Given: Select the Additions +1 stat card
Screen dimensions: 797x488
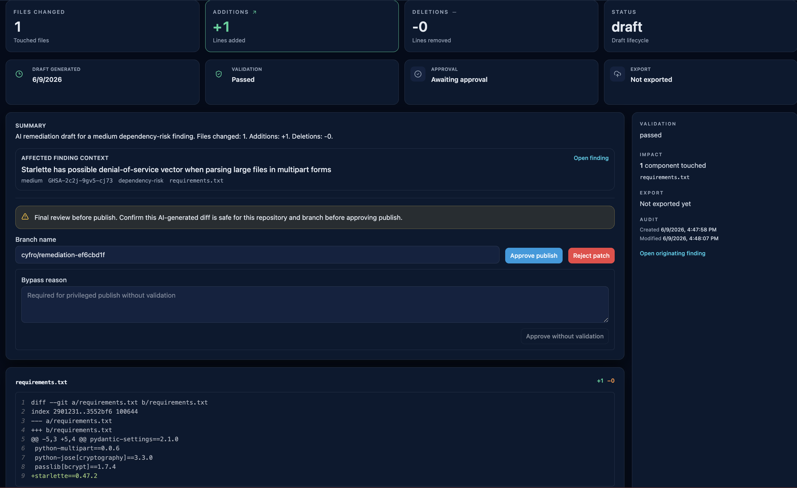Looking at the screenshot, I should (x=302, y=26).
